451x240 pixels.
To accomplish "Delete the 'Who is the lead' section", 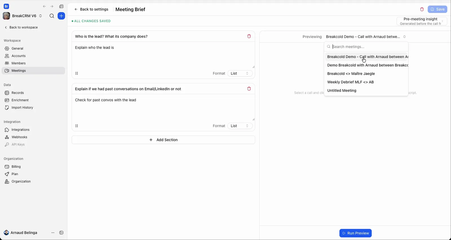I will (x=249, y=36).
